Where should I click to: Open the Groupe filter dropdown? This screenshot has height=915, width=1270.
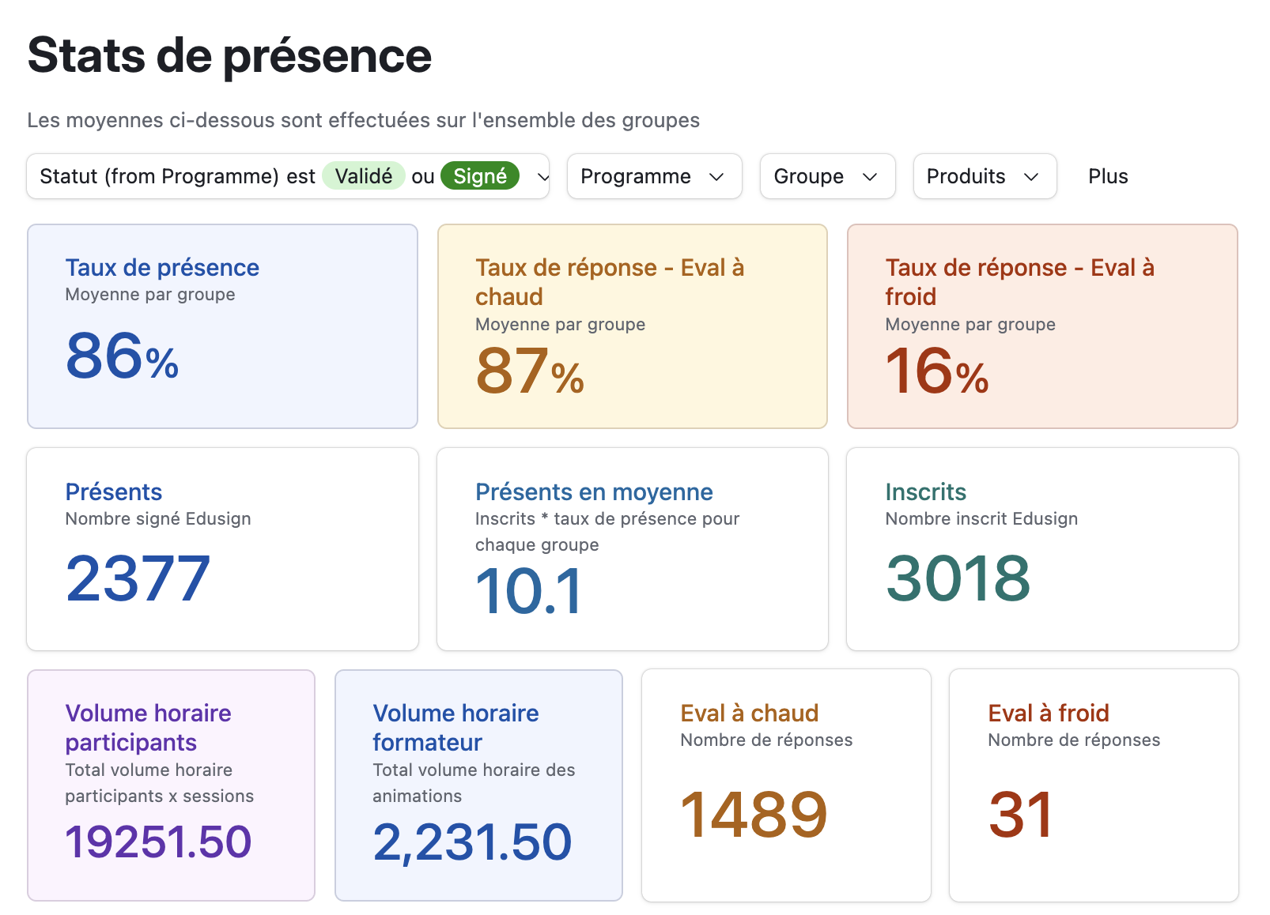pyautogui.click(x=827, y=176)
